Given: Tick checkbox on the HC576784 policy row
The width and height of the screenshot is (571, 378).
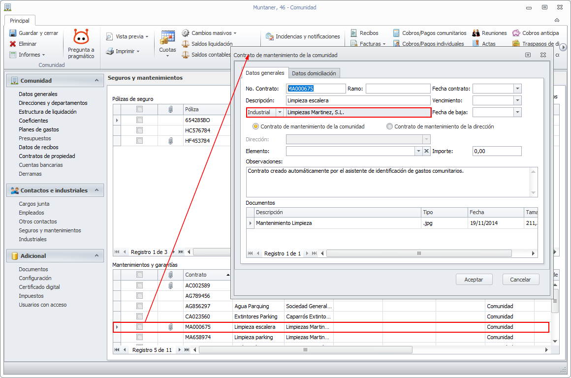Looking at the screenshot, I should point(139,130).
